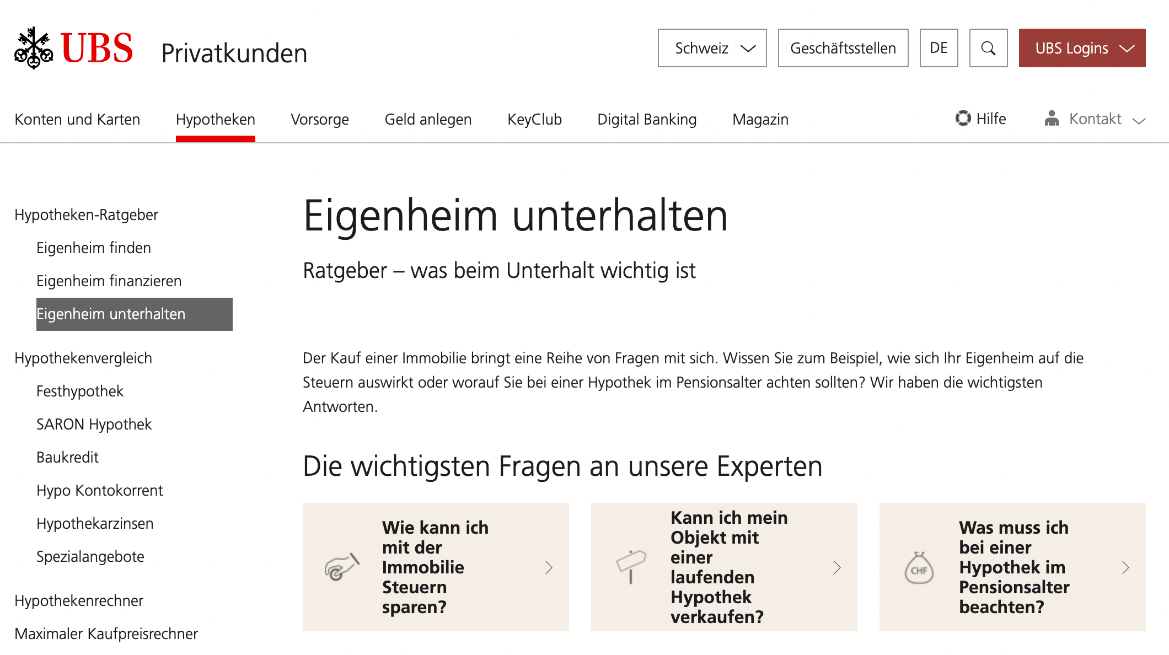1169x655 pixels.
Task: Click the Kontakt person icon
Action: pyautogui.click(x=1052, y=119)
